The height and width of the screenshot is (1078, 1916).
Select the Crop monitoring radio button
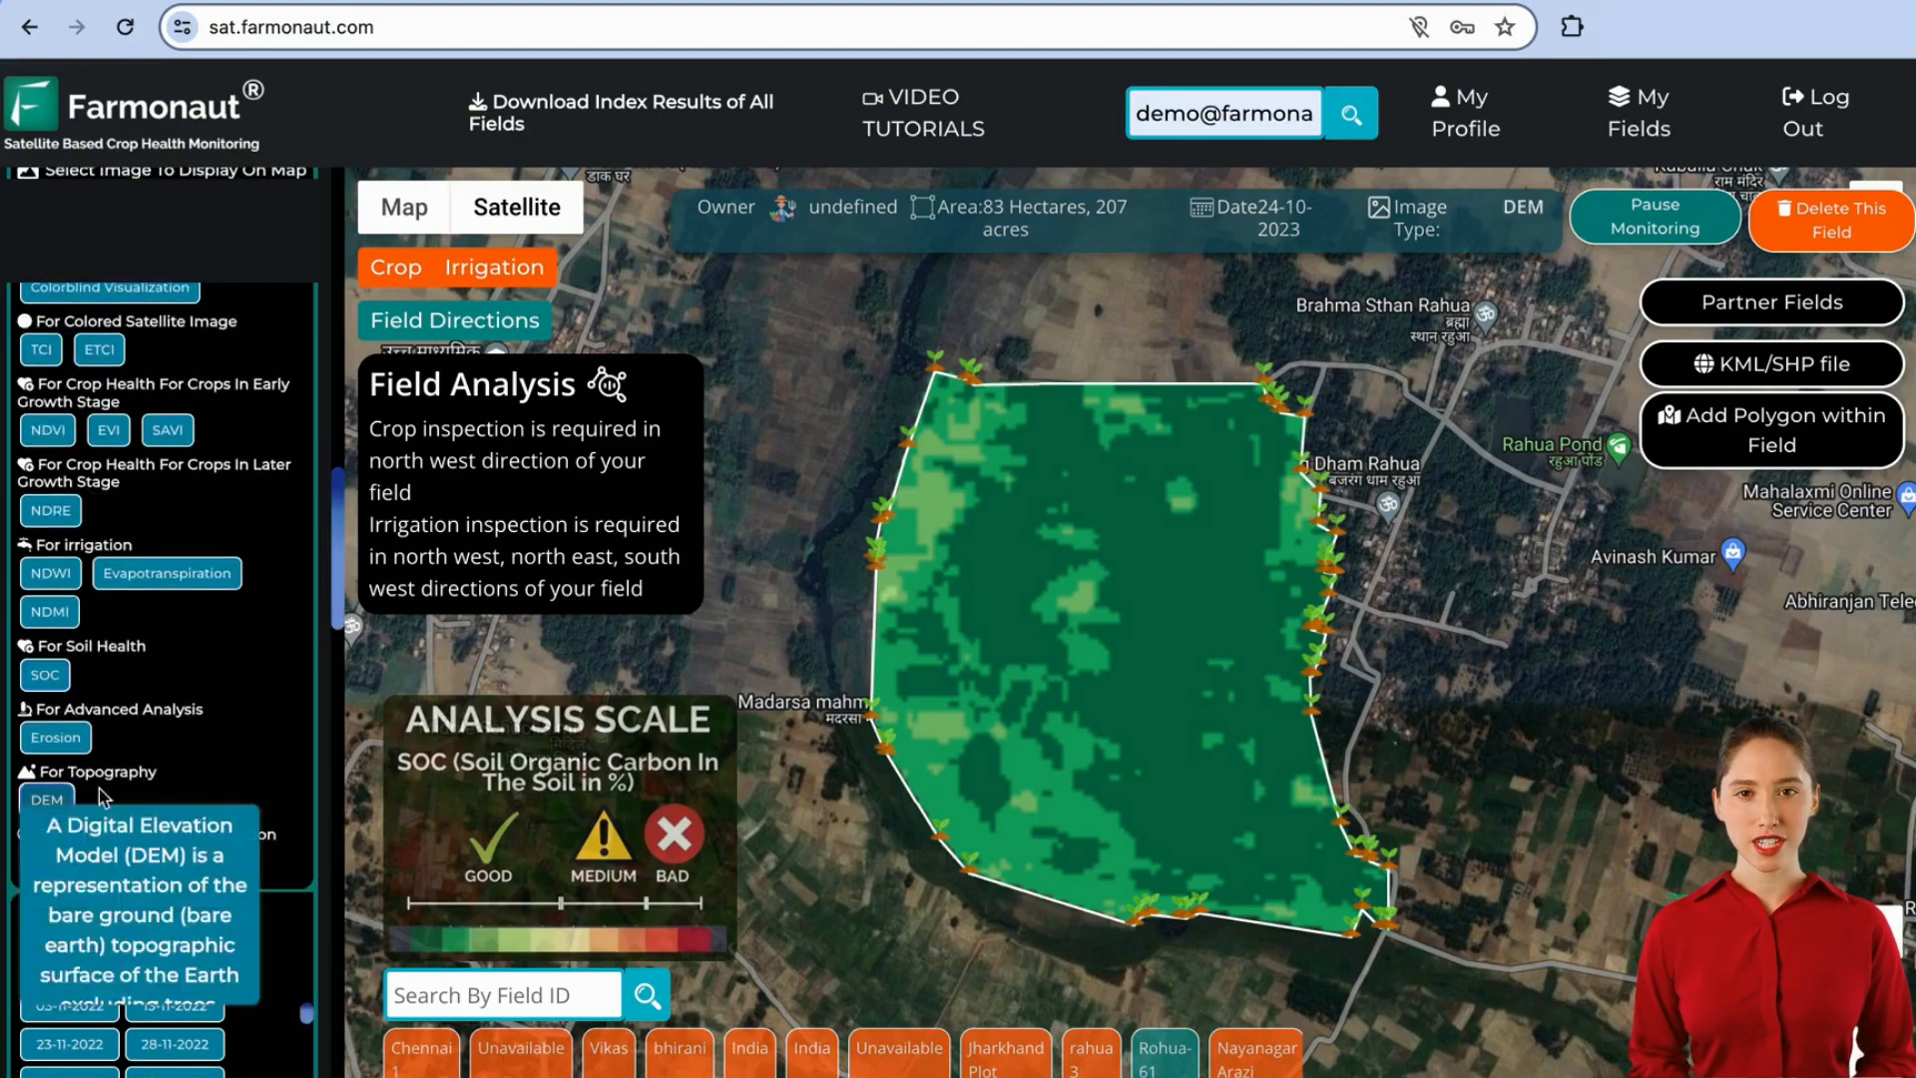(x=395, y=268)
